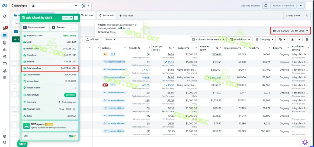This screenshot has height=147, width=314.
Task: Click the orange warning badge in Actions column
Action: coord(105,54)
